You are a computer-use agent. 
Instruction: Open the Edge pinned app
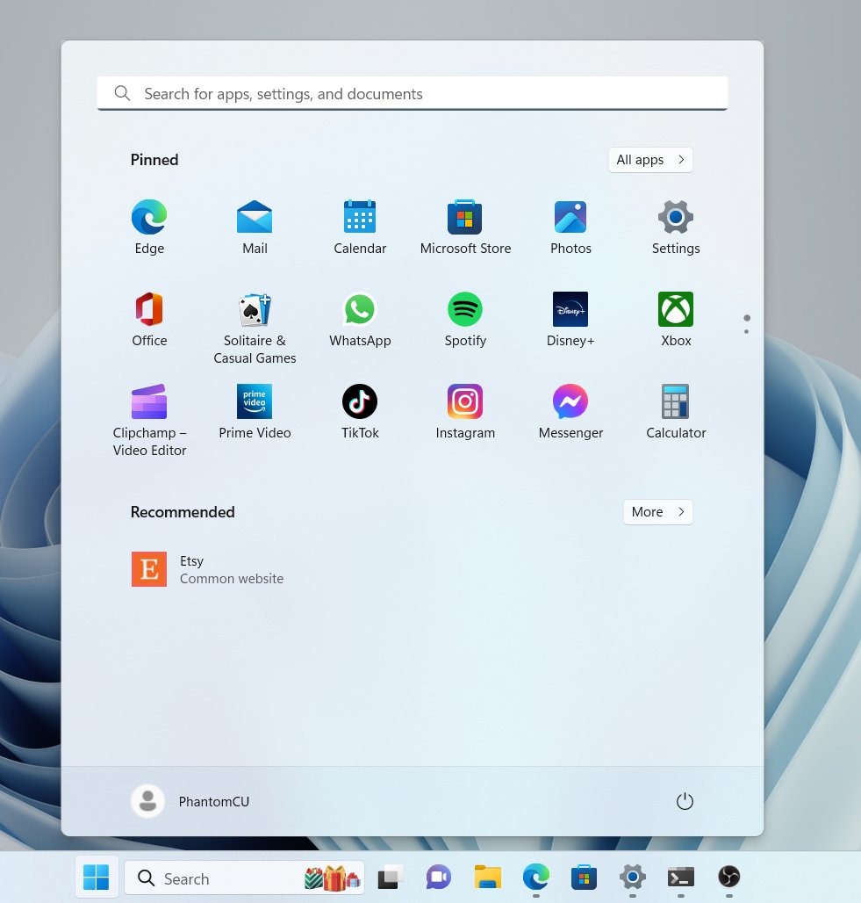149,227
